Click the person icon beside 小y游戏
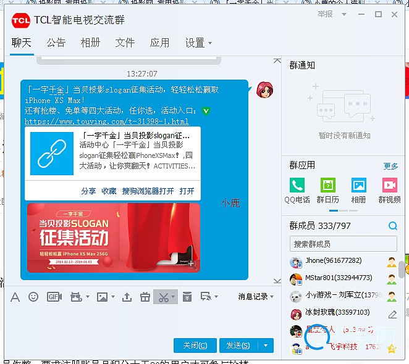The height and width of the screenshot is (364, 409). tap(392, 297)
